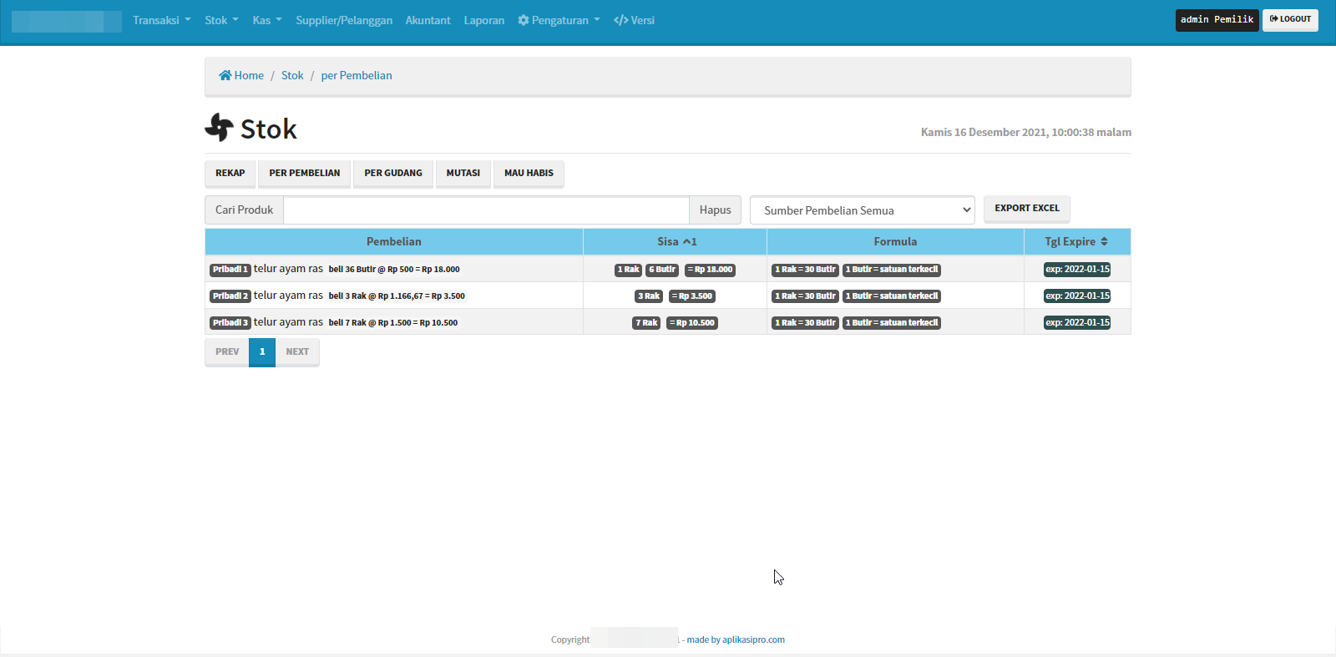Image resolution: width=1336 pixels, height=657 pixels.
Task: Go to Next page in pagination
Action: [297, 351]
